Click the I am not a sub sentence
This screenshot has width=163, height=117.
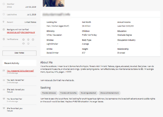click(x=57, y=80)
